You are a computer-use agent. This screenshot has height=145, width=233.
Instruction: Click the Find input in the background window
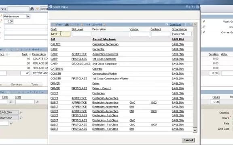(18, 9)
